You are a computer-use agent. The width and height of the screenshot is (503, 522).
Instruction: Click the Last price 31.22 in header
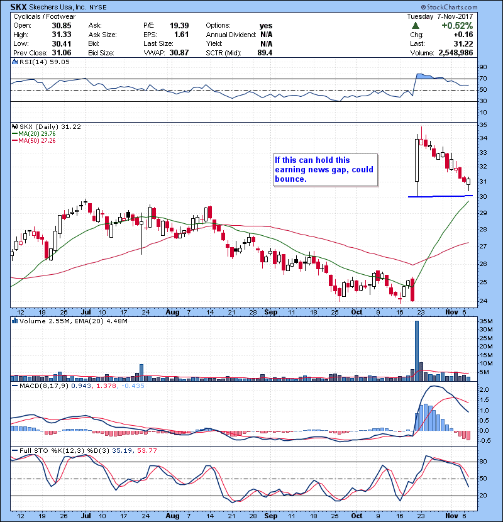[463, 43]
